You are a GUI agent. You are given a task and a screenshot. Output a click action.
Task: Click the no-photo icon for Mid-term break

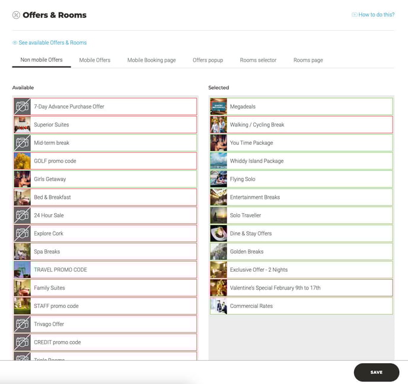pyautogui.click(x=22, y=143)
